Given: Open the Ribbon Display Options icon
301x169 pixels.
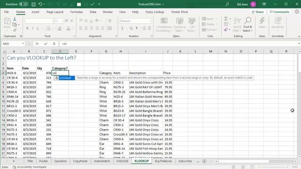Looking at the screenshot, I should (x=264, y=4).
